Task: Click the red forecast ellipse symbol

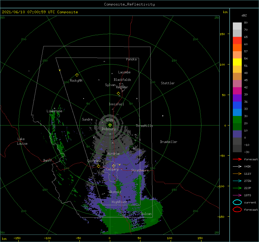Action: 237,209
